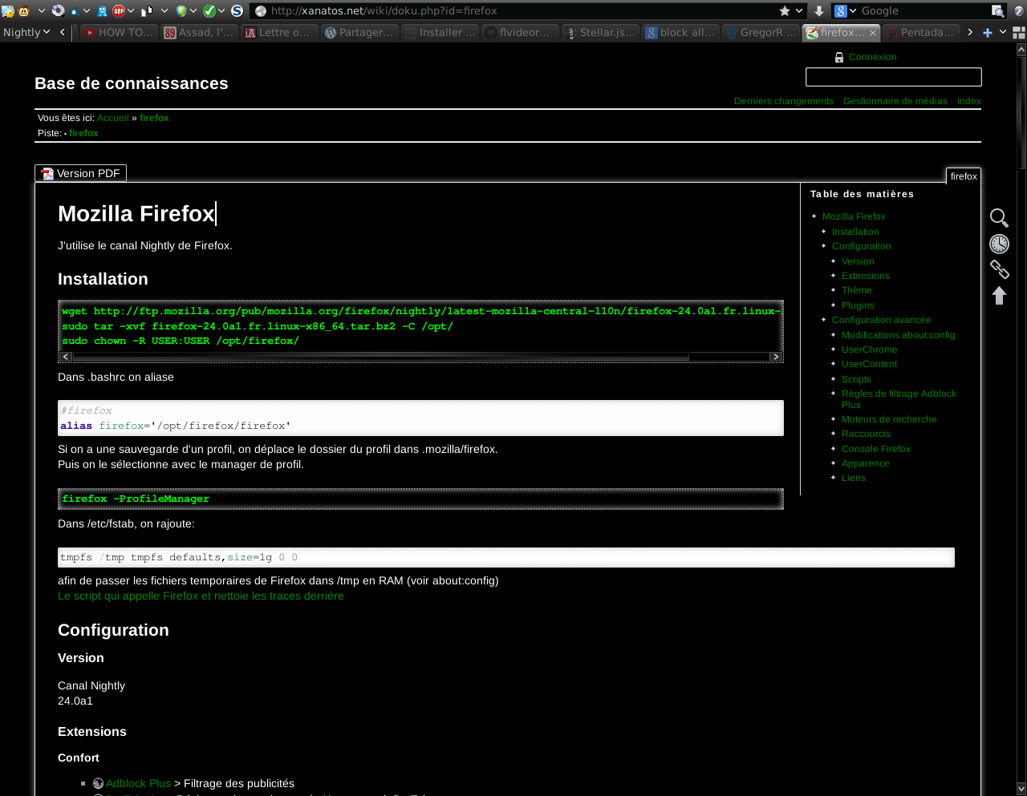
Task: Switch to the 'Lettre o...' tab
Action: tap(279, 32)
